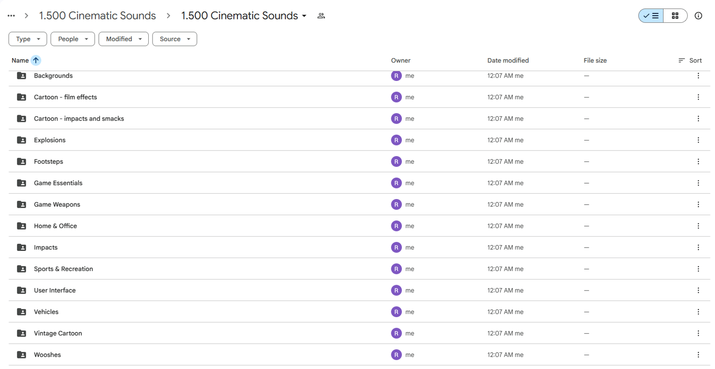Viewport: 715px width, 369px height.
Task: Expand the Modified filter dropdown
Action: 123,39
